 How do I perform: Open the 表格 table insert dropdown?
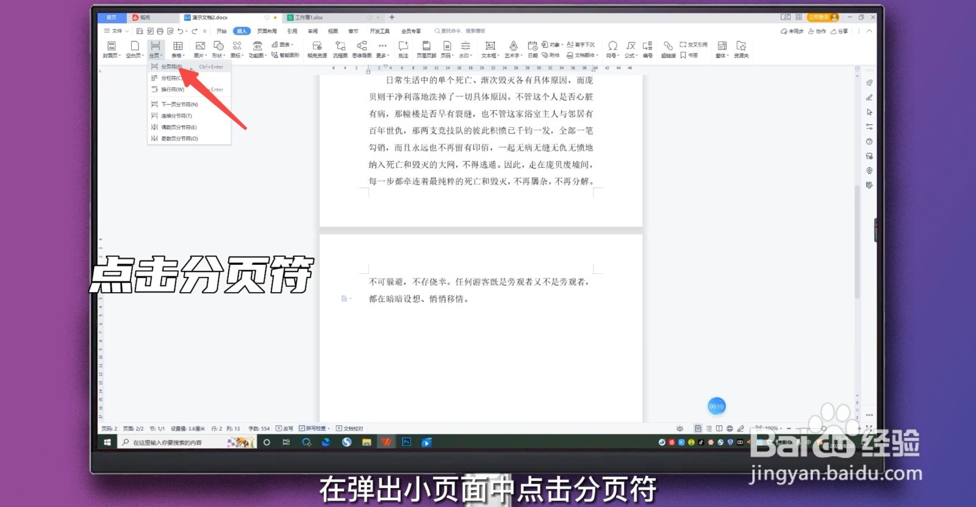tap(178, 49)
